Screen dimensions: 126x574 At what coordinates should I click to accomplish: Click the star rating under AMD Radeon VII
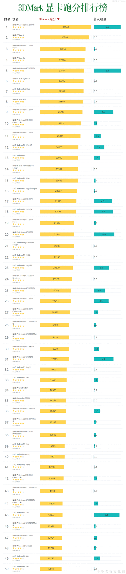coord(18,158)
